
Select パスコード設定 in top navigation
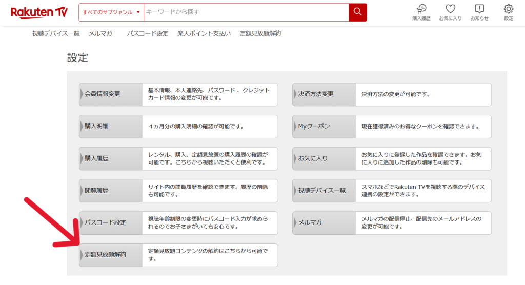[148, 34]
